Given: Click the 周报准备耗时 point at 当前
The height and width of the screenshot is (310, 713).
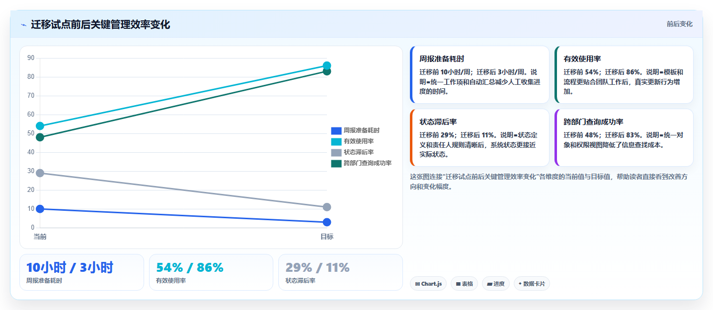Looking at the screenshot, I should 40,209.
